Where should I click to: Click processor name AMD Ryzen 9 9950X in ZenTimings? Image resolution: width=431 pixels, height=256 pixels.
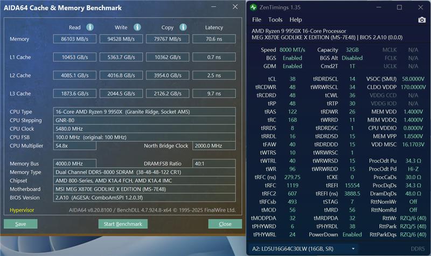(x=299, y=31)
